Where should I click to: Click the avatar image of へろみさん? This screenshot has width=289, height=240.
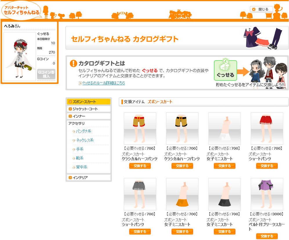pos(20,57)
